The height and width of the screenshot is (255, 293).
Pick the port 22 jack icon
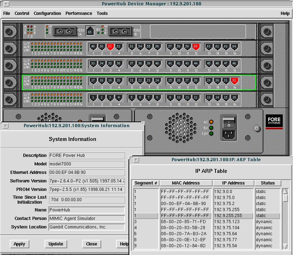click(x=140, y=81)
